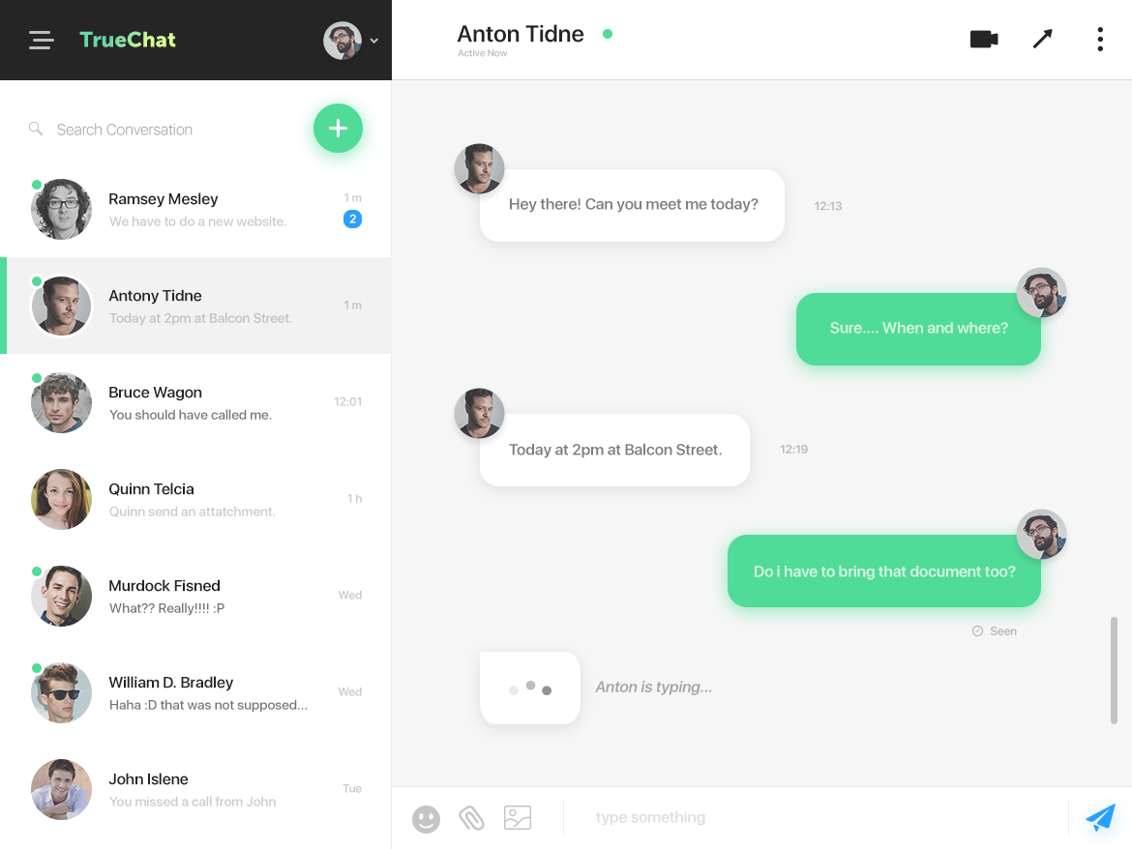Focus the type something message box
Screen dimensions: 1132x849
816,817
